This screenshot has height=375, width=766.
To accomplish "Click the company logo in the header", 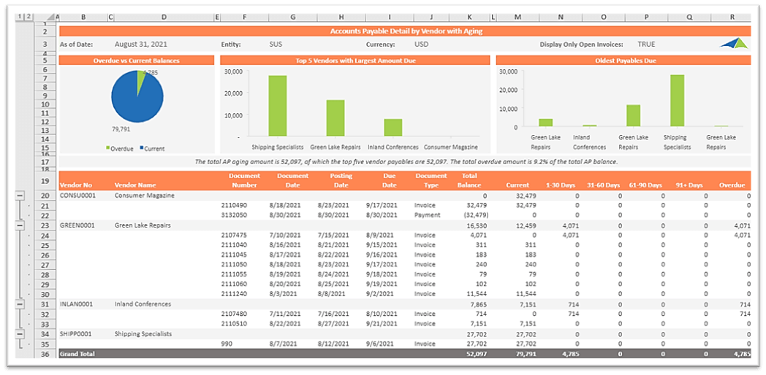I will (x=733, y=44).
